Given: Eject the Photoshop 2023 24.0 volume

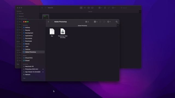Looking at the screenshot, I should click(43, 69).
